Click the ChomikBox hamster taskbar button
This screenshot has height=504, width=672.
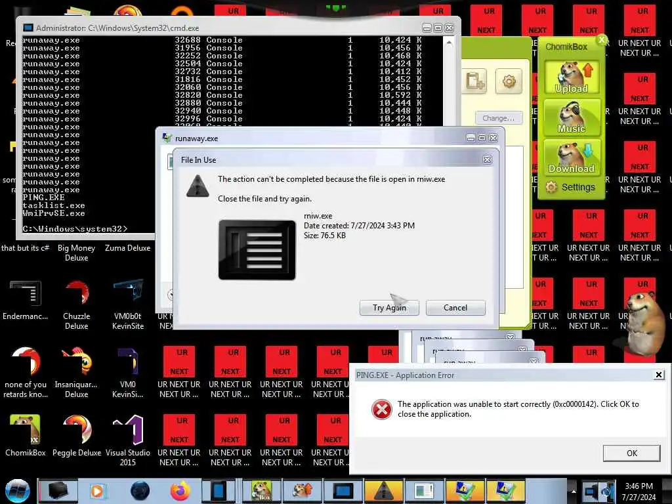[261, 491]
